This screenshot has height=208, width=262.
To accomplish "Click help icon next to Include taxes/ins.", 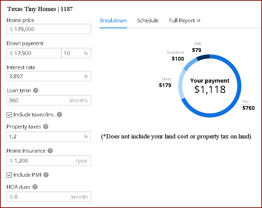I will [59, 115].
